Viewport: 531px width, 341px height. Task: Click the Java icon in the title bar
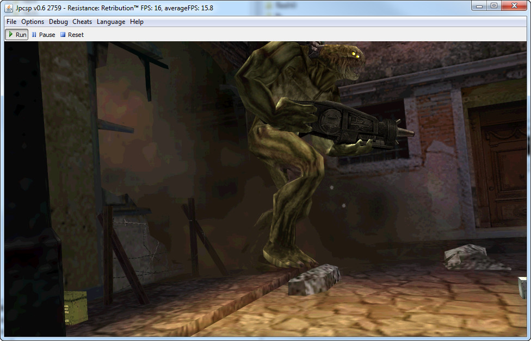[x=9, y=7]
